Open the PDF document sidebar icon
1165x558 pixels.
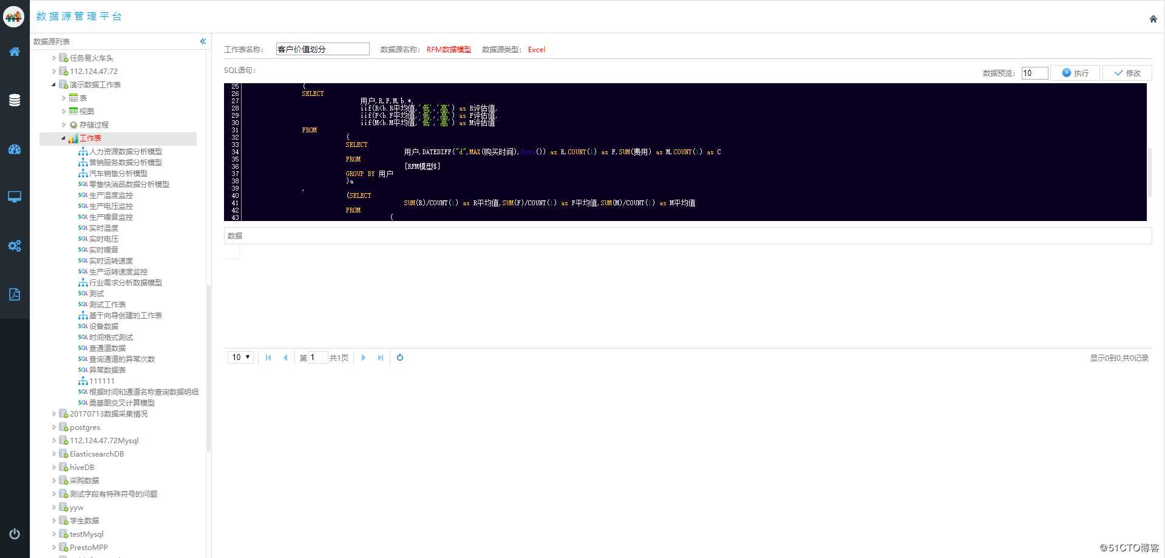[15, 294]
